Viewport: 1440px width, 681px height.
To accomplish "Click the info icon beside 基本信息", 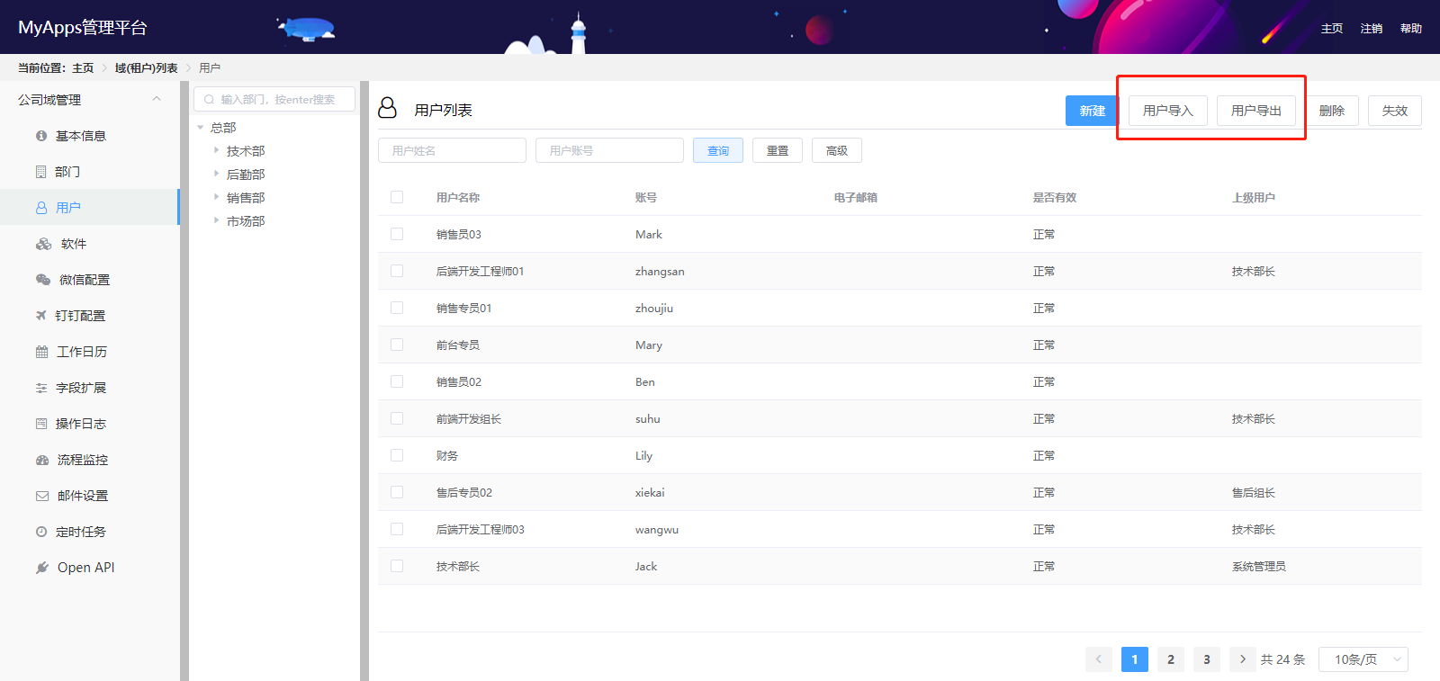I will [41, 136].
